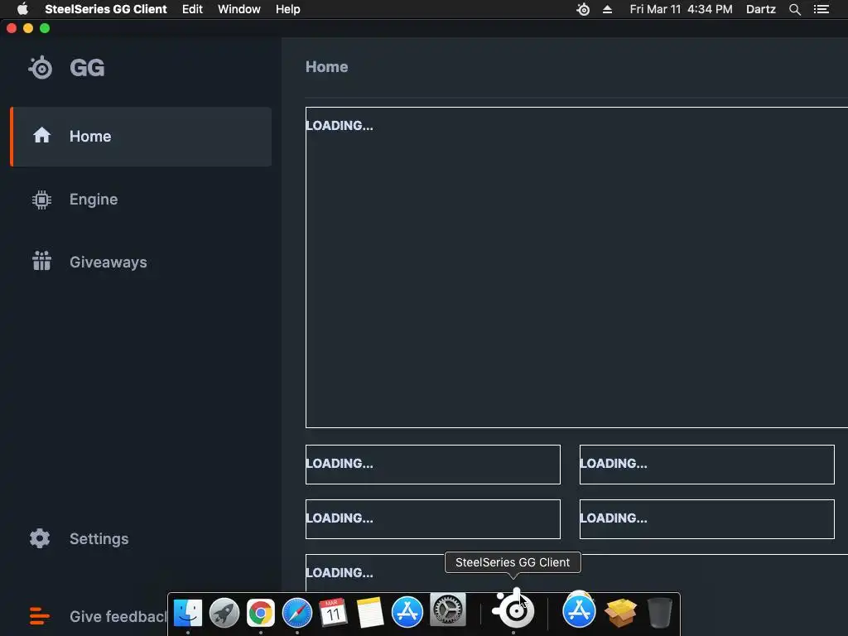Screen dimensions: 848x636
Task: Open Spotlight search magnifier icon
Action: [x=794, y=9]
